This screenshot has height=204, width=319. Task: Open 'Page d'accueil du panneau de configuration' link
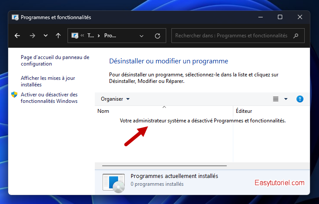point(55,61)
